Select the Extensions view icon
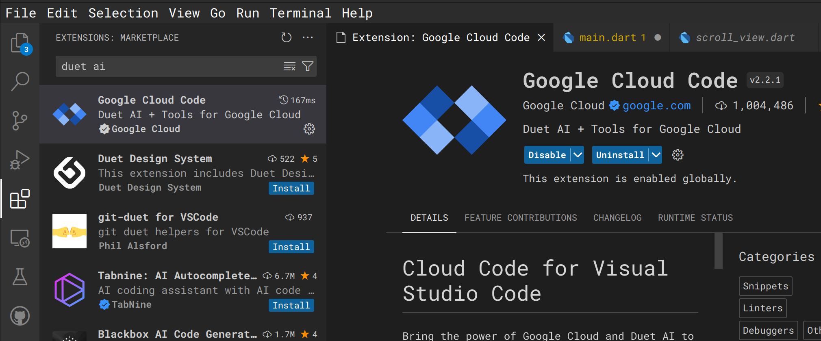821x341 pixels. point(20,199)
